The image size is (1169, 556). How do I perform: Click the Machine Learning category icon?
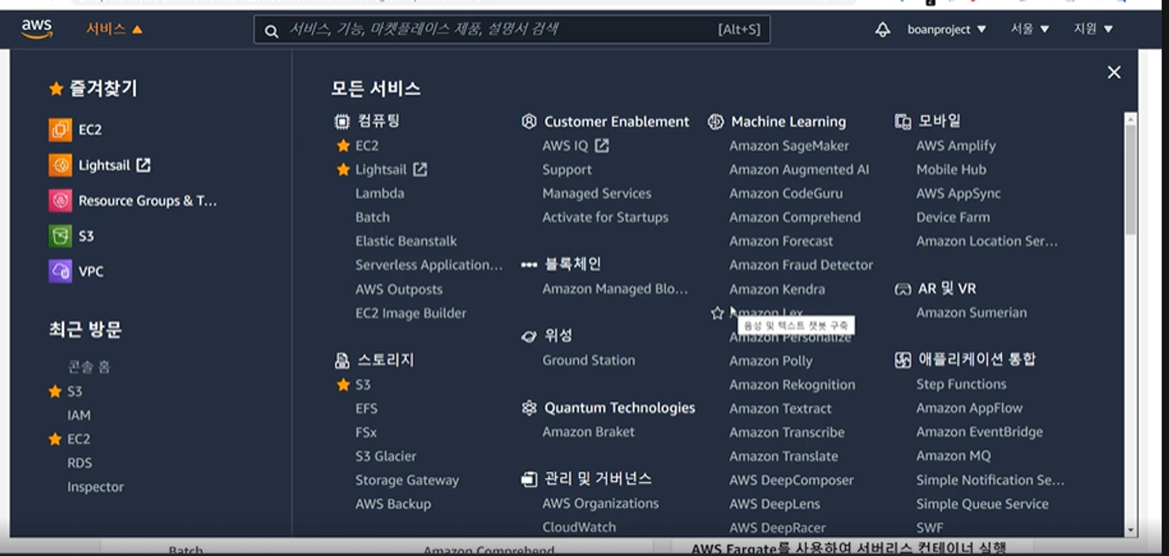tap(716, 122)
